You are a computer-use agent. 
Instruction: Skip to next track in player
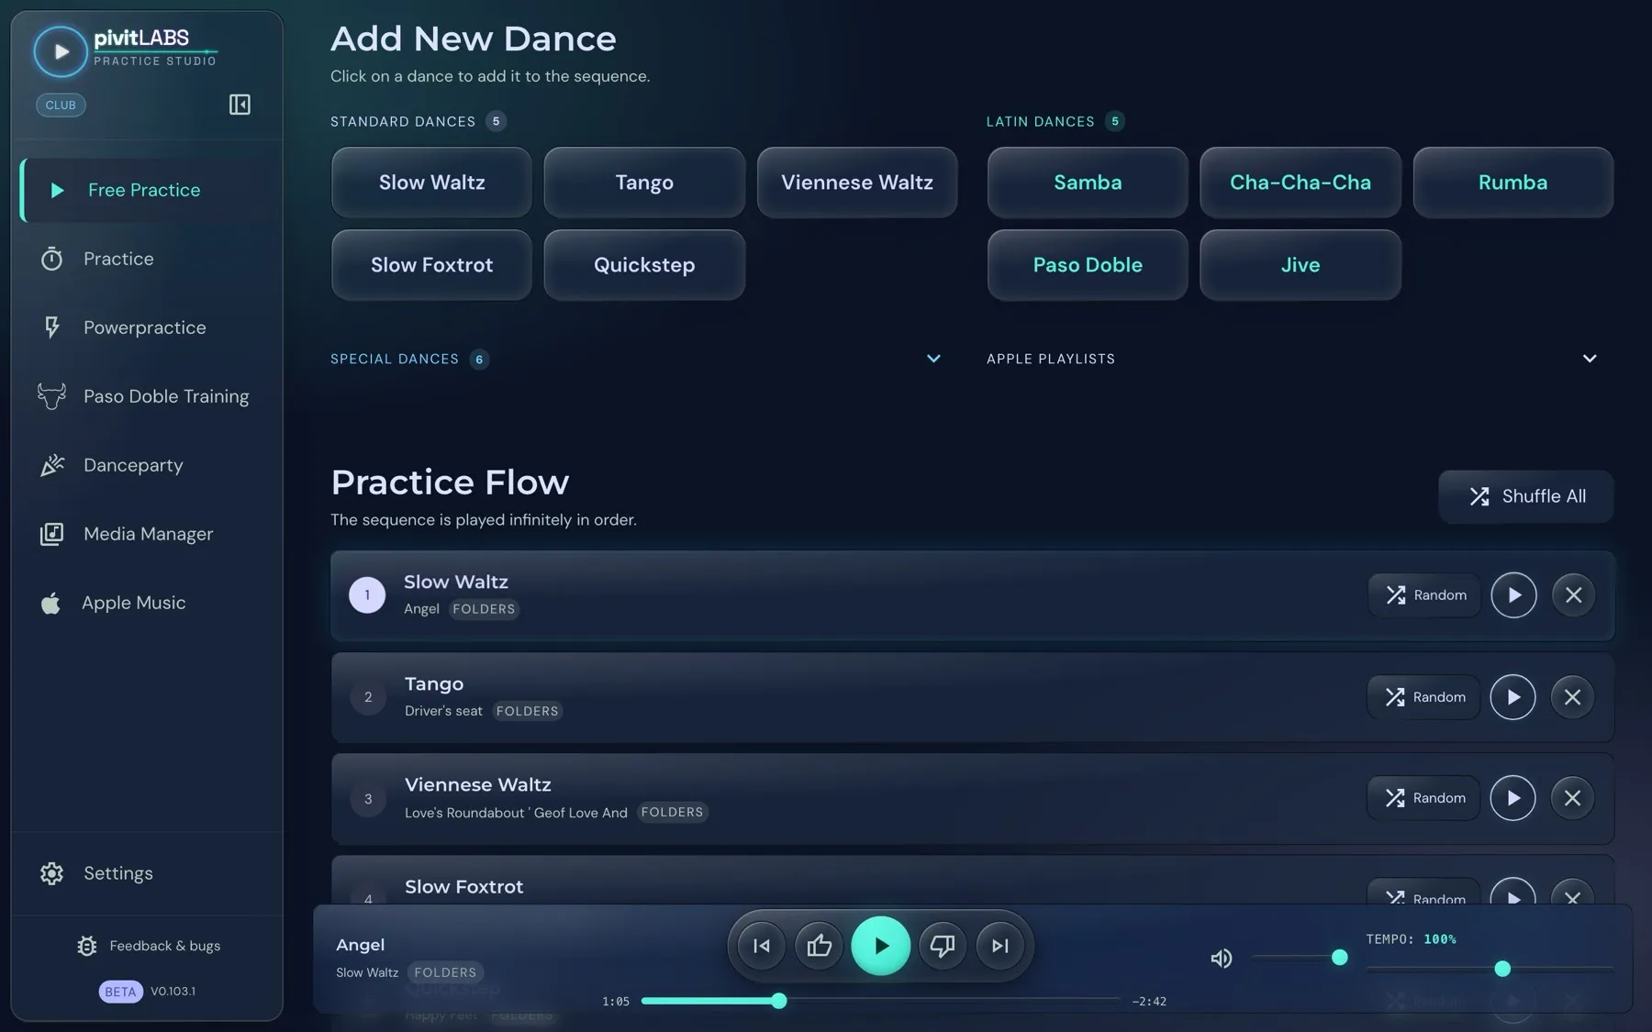999,946
